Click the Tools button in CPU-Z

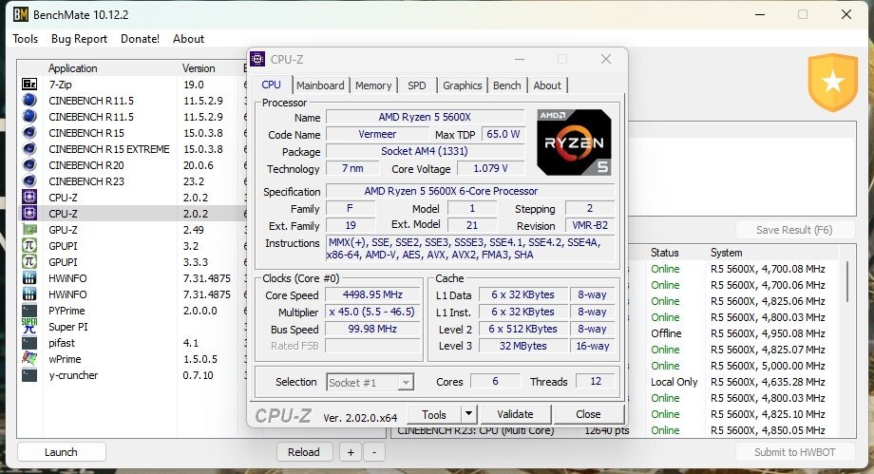coord(434,414)
